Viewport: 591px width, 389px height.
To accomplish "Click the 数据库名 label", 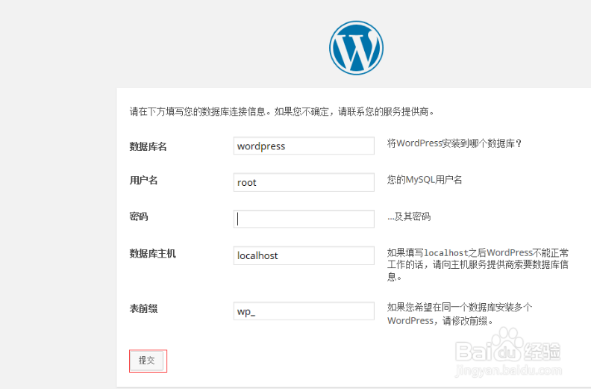I will (148, 146).
